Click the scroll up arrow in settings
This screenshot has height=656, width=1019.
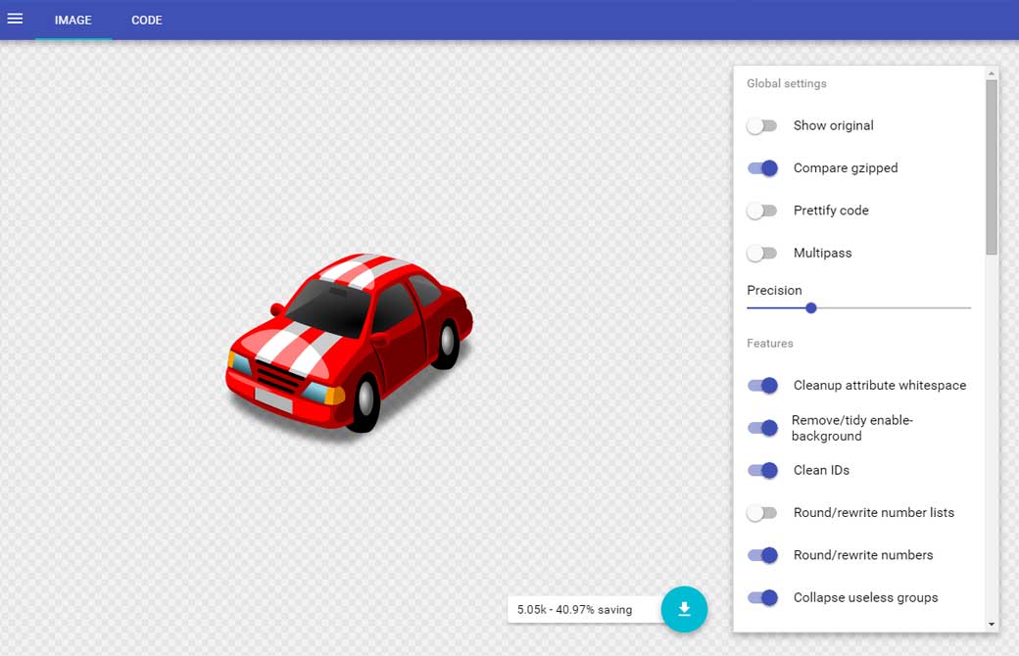pyautogui.click(x=992, y=73)
